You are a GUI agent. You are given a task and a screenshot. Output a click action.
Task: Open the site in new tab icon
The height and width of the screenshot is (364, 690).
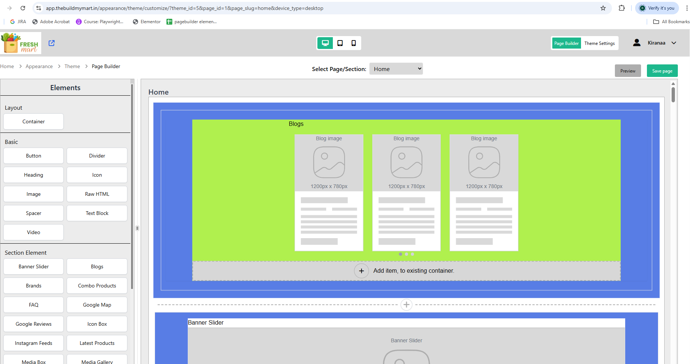tap(52, 43)
